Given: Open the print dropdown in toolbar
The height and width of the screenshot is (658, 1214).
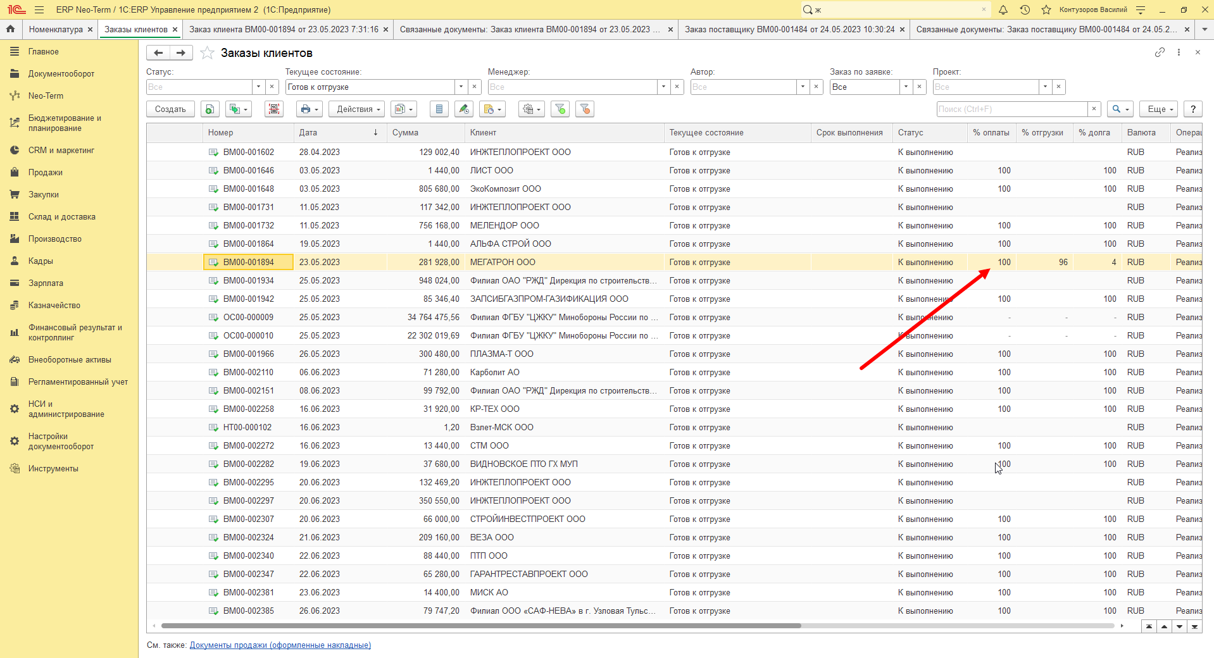Looking at the screenshot, I should [309, 109].
